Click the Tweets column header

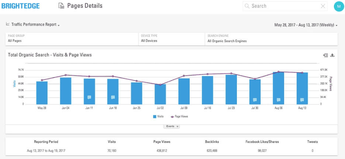313,142
